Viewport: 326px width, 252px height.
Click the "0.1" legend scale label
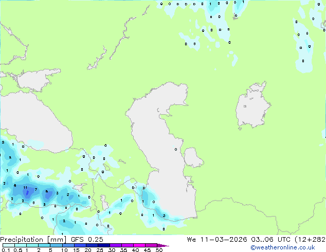[x=6, y=250]
